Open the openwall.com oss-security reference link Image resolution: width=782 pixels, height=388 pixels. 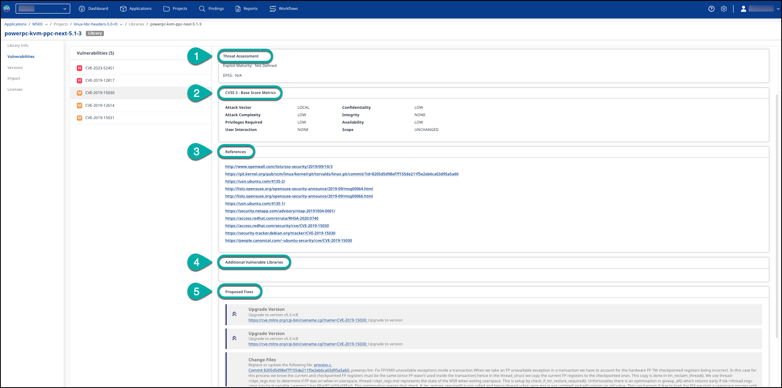coord(278,167)
